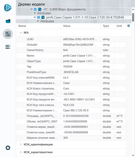This screenshot has width=135, height=157.
Task: Click the unit 'm**2'
Action: pyautogui.click(x=119, y=116)
